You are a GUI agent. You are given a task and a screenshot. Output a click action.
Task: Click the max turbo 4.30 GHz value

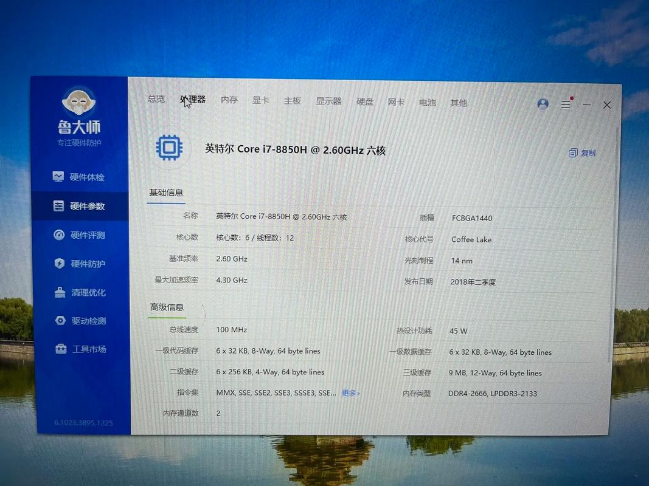point(231,280)
